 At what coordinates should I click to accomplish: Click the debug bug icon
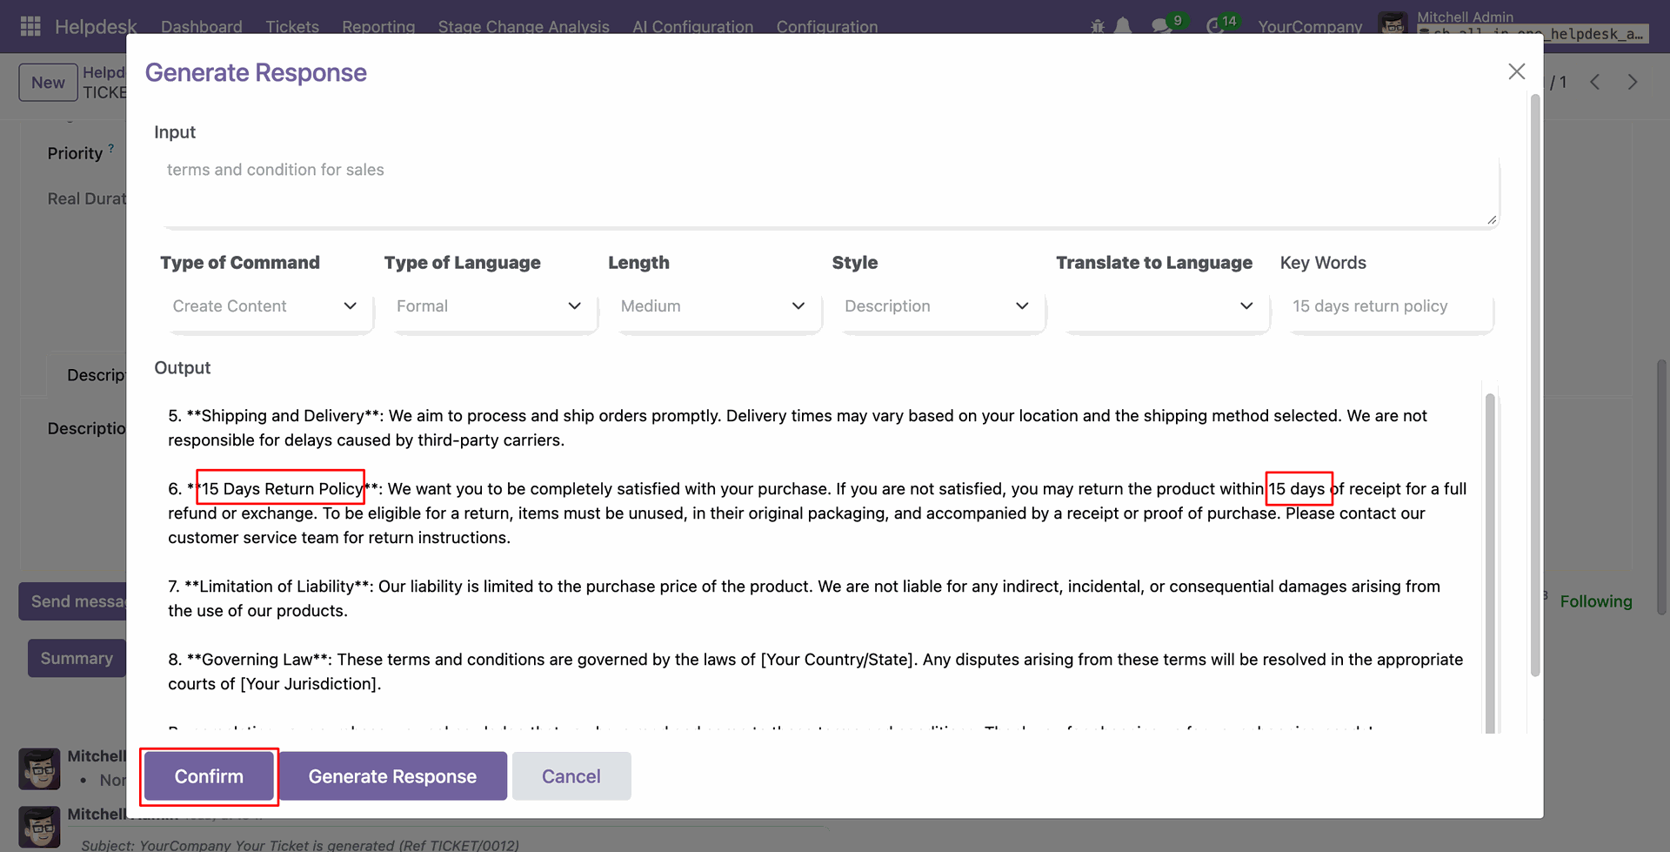[x=1098, y=26]
